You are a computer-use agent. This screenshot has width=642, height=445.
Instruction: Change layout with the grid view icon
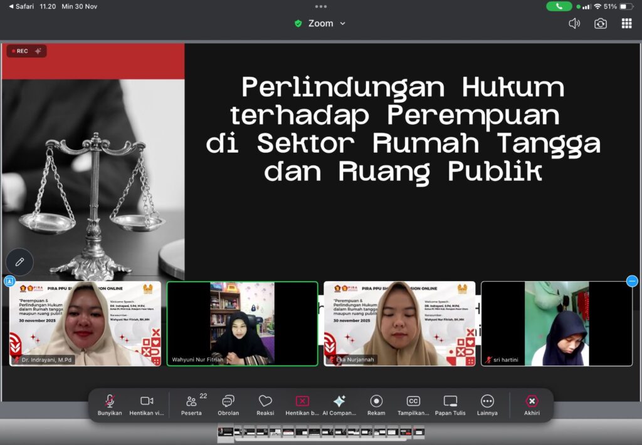pos(626,24)
